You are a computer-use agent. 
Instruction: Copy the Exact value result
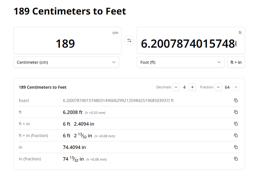[236, 100]
